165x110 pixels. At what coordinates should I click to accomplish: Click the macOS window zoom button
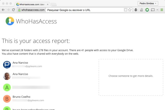tap(11, 4)
